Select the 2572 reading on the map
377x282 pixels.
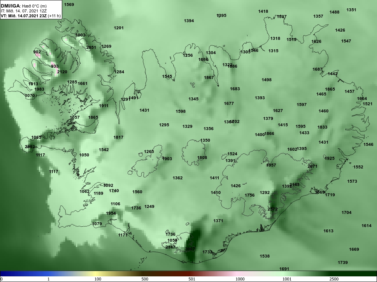[273, 209]
